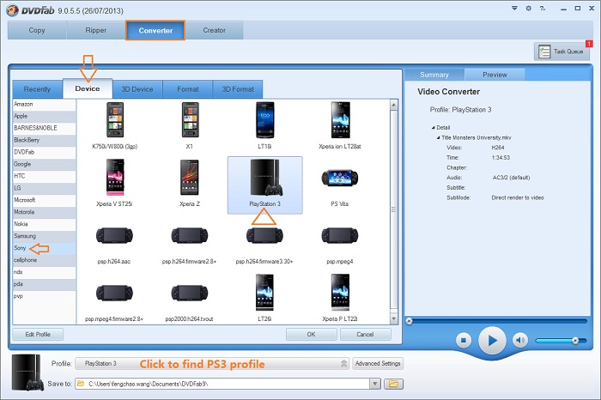601x400 pixels.
Task: Click the settings gear icon in title bar
Action: (x=529, y=8)
